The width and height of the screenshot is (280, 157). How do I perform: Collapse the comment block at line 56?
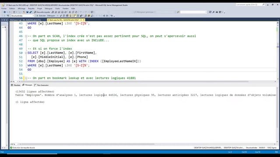pyautogui.click(x=26, y=78)
